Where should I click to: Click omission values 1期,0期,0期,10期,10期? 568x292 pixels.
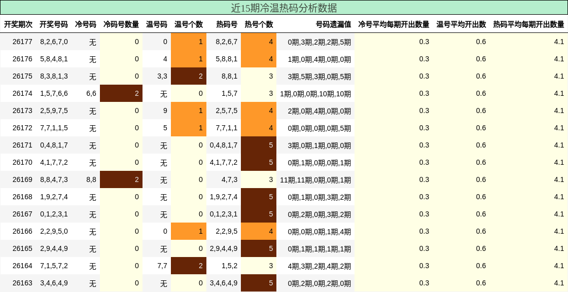[315, 94]
